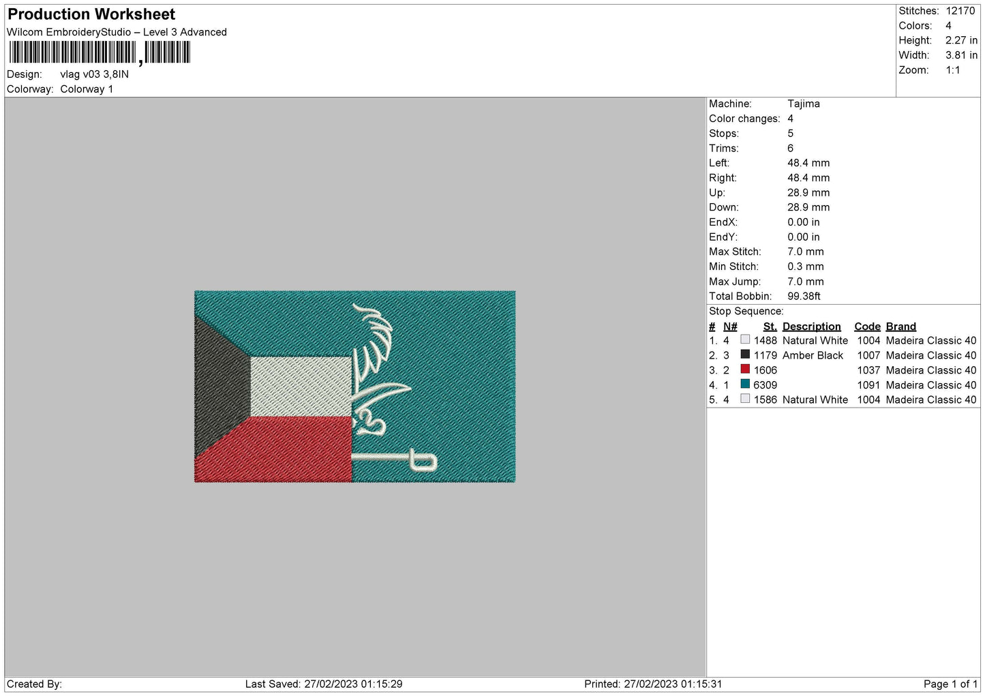Click code '1037' in the stop sequence
Image resolution: width=985 pixels, height=696 pixels.
coord(869,370)
